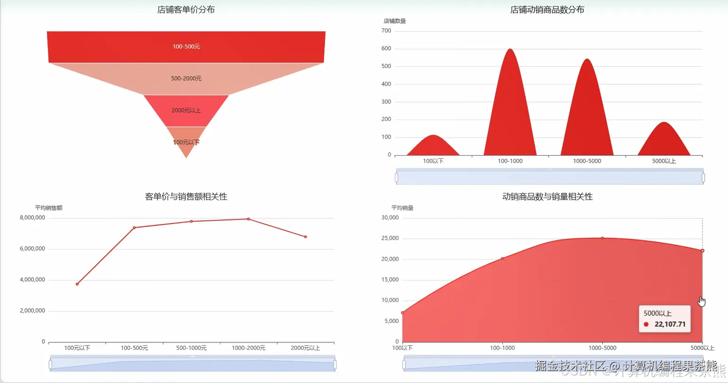728x383 pixels.
Task: Click the 100-500元 data point on sales line
Action: [134, 227]
